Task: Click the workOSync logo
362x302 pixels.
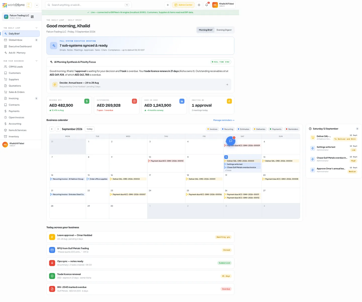Action: pyautogui.click(x=14, y=5)
